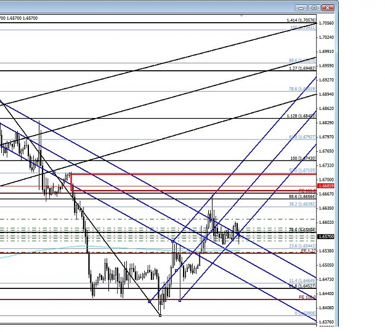Click the '23.6 (1.65443)' retracement label

[x=302, y=246]
